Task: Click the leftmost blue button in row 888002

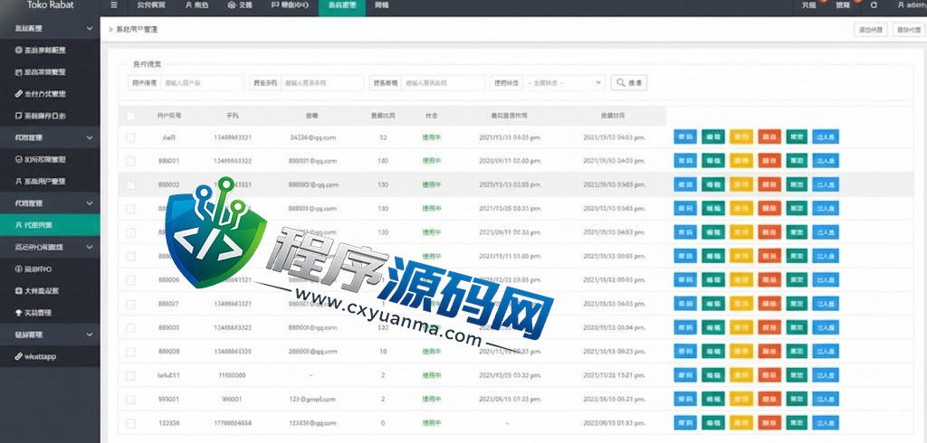Action: pos(685,184)
